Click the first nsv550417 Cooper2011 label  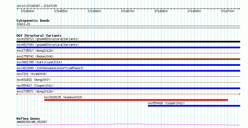coord(35,86)
